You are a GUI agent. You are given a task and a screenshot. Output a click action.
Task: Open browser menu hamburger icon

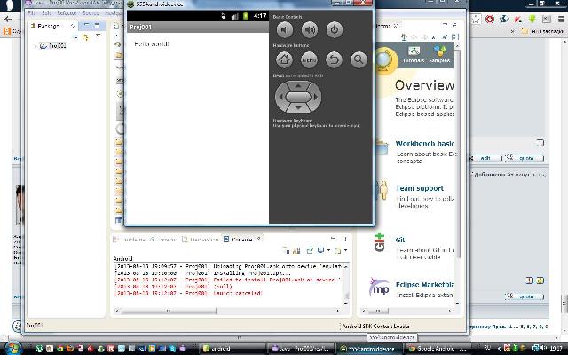[x=561, y=20]
